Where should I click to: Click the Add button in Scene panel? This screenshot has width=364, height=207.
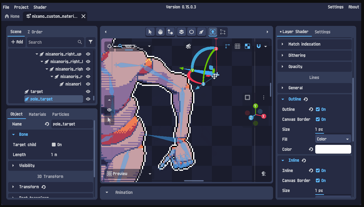click(x=17, y=42)
